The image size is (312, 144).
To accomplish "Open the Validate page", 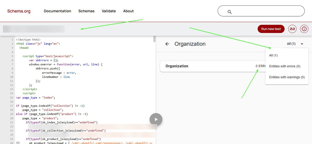I will click(x=109, y=11).
